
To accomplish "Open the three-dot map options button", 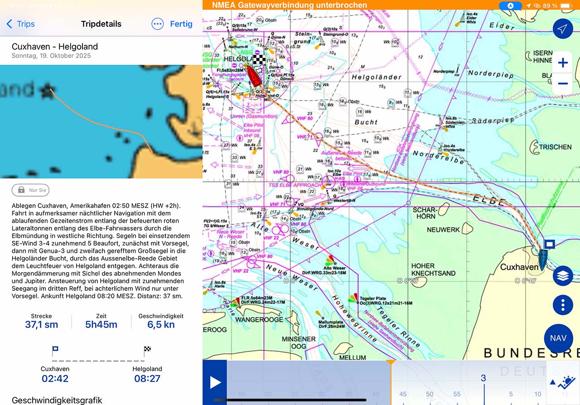I will 563,305.
